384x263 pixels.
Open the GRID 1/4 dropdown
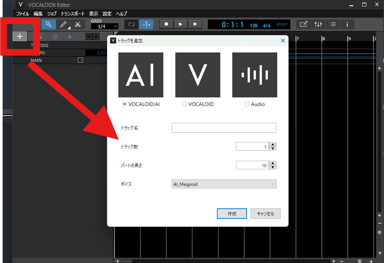105,26
